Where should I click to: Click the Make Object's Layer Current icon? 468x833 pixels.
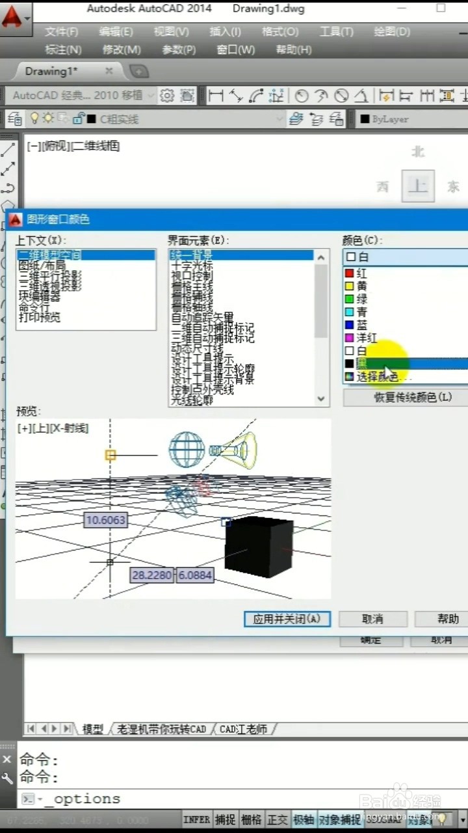click(x=296, y=118)
